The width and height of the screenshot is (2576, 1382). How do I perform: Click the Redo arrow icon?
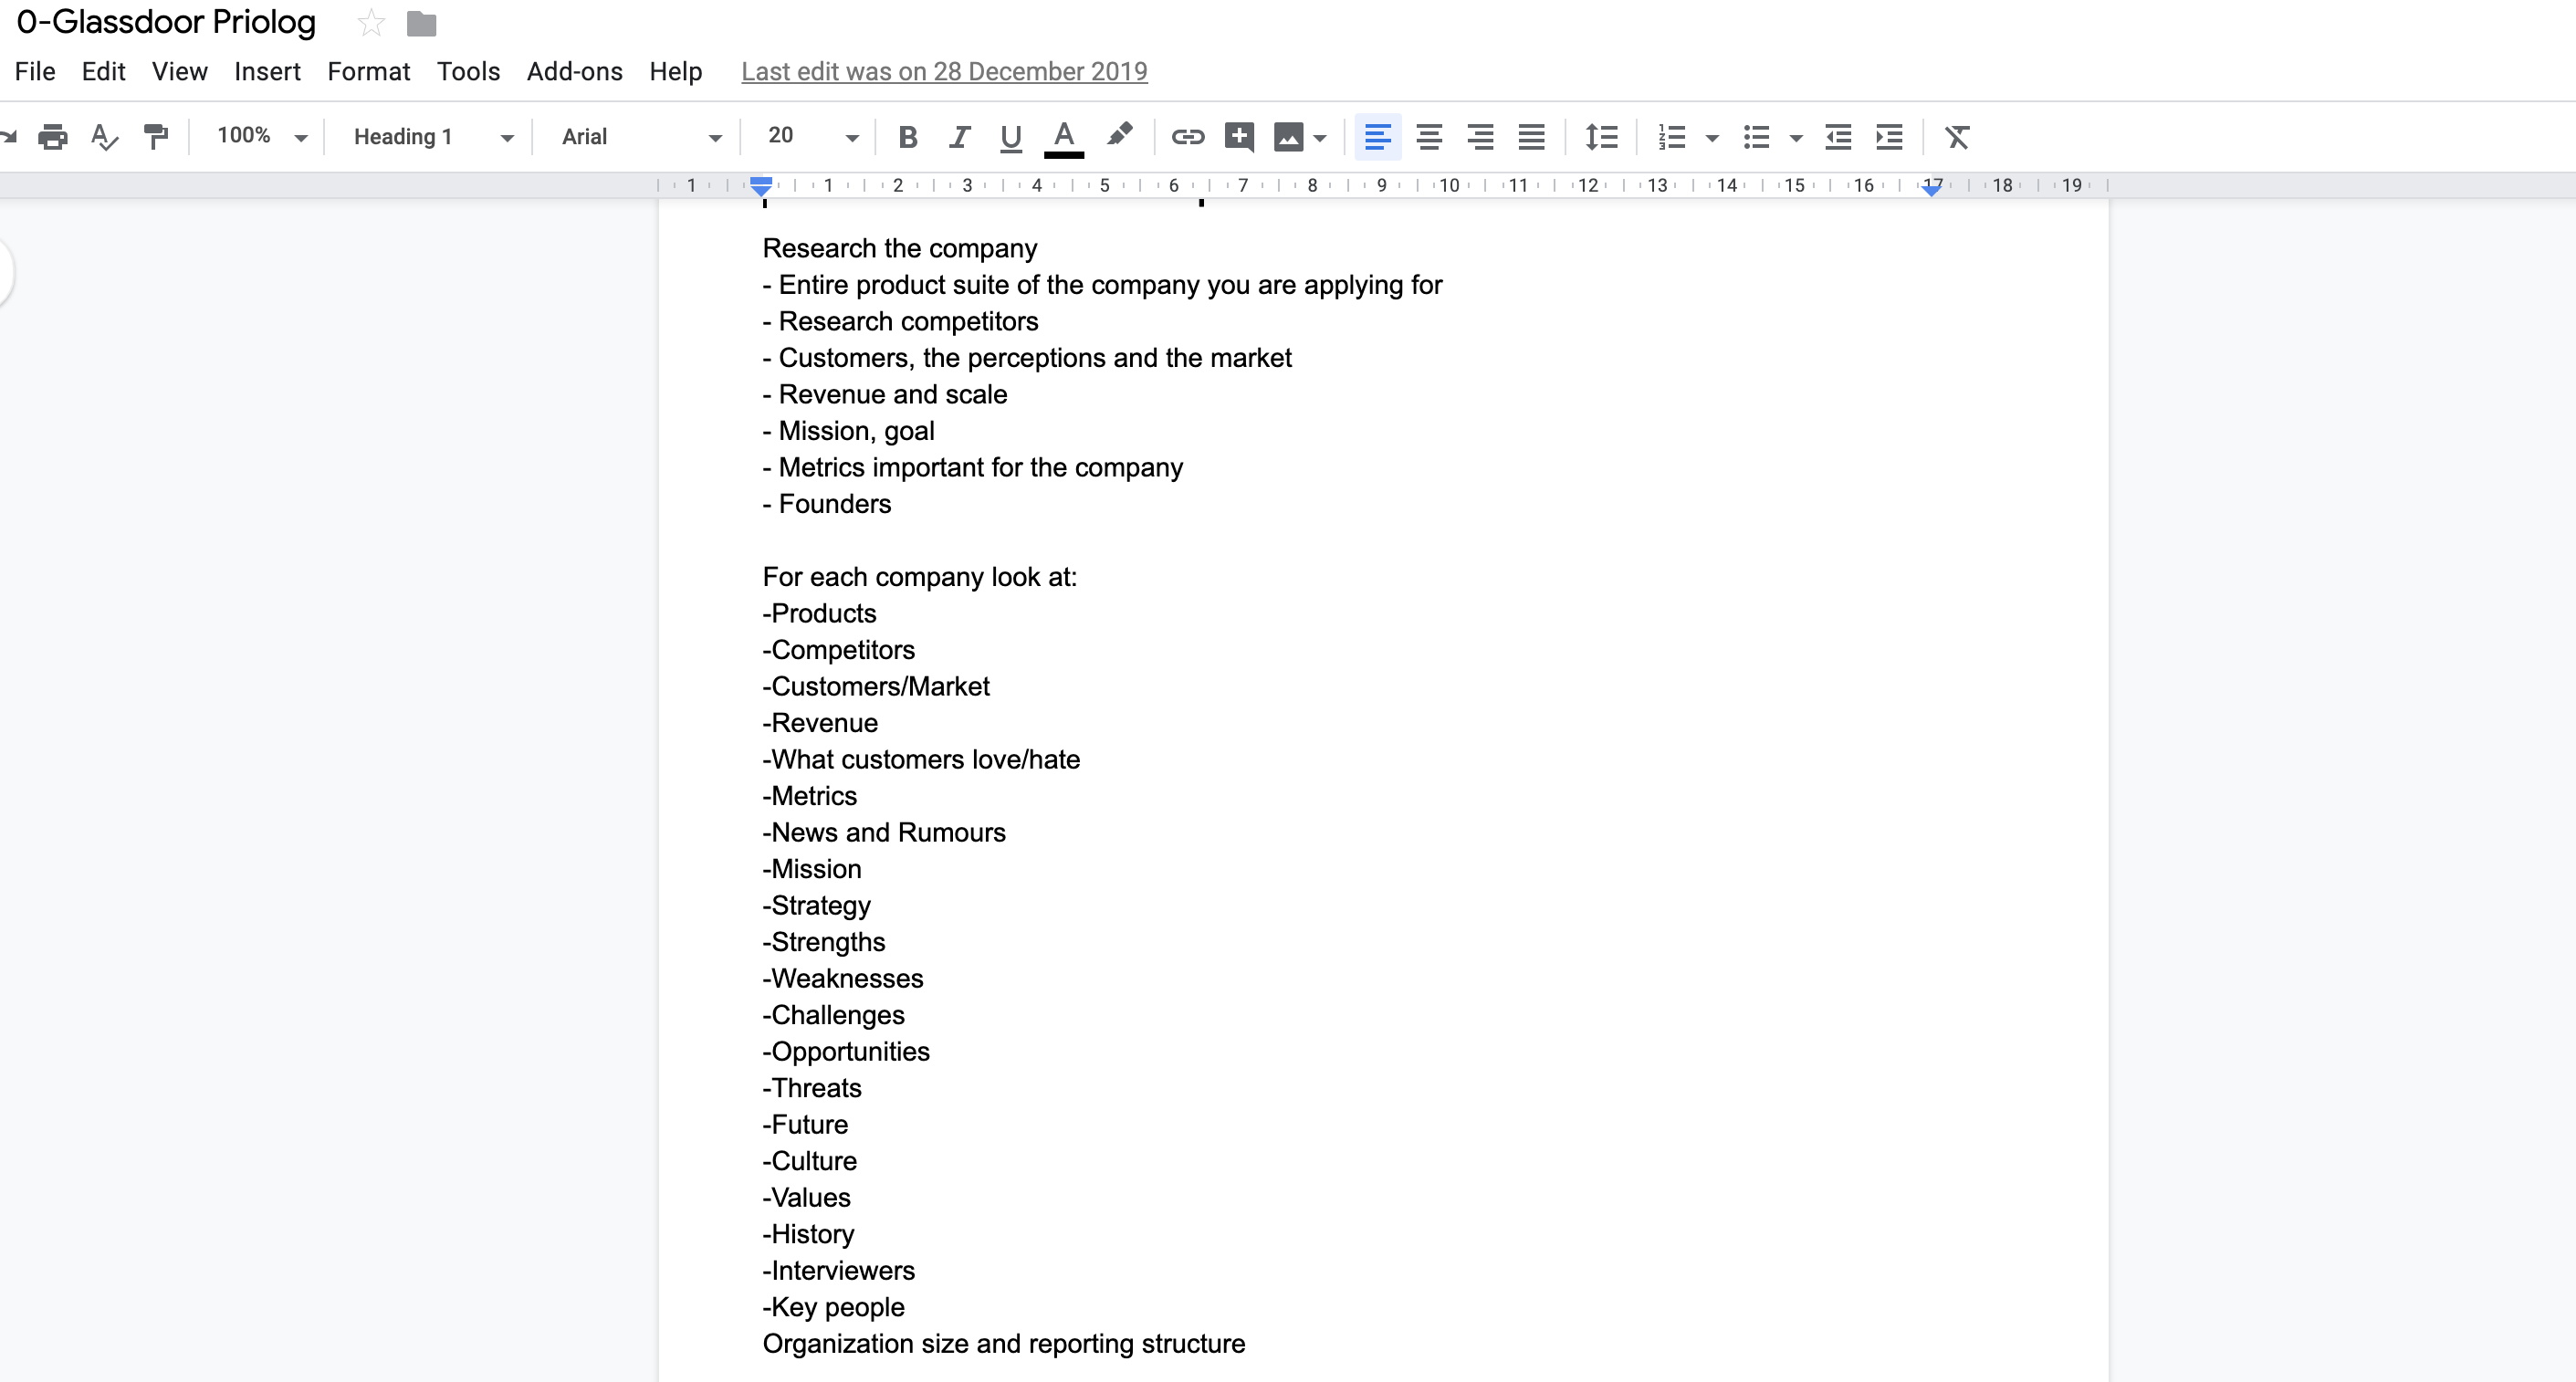coord(8,137)
